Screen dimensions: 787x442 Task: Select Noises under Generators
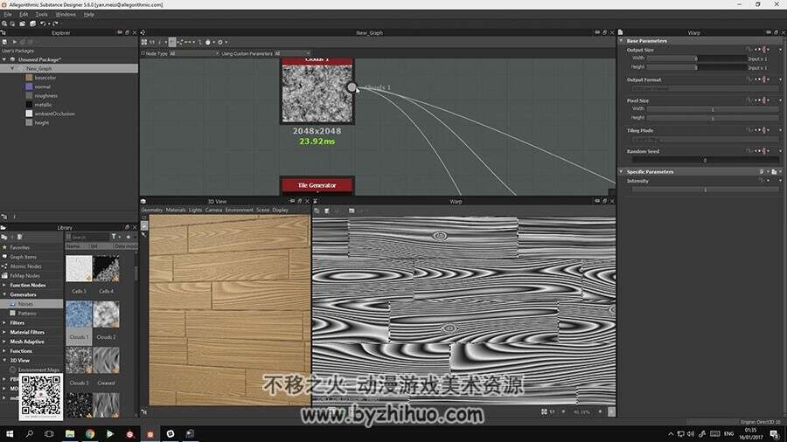point(25,304)
